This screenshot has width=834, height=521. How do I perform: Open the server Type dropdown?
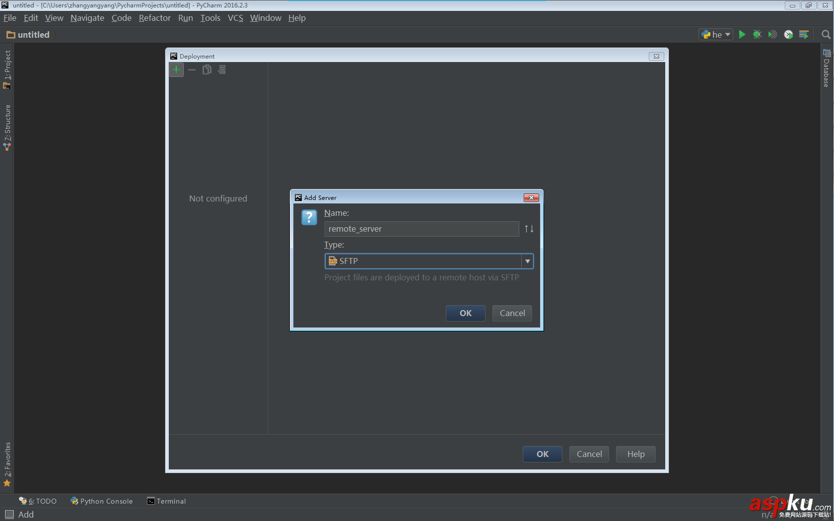click(x=527, y=261)
